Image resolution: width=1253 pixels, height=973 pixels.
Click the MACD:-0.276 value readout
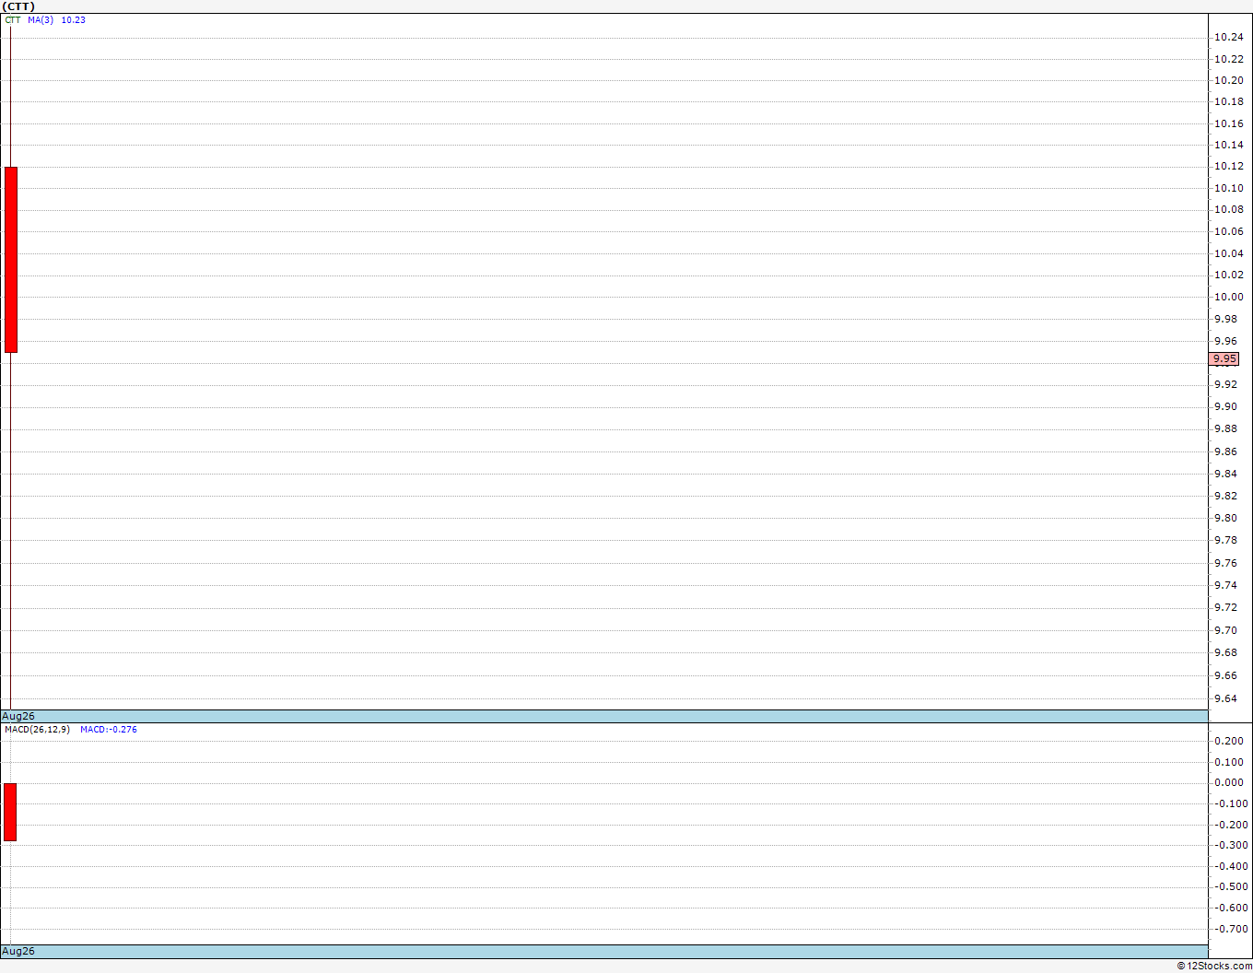click(109, 730)
